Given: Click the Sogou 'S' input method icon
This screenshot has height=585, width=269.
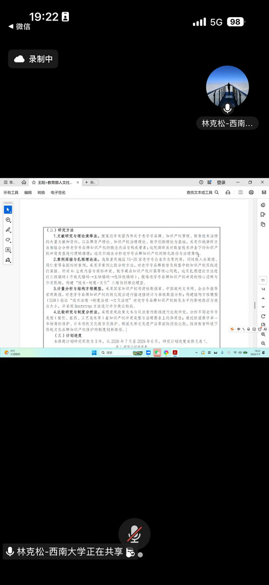Looking at the screenshot, I should [232, 329].
